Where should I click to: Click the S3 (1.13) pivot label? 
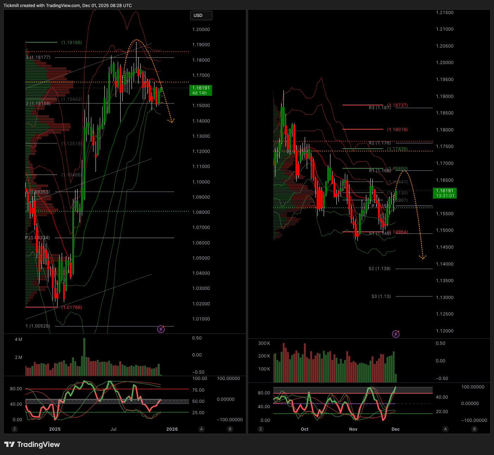pyautogui.click(x=381, y=297)
